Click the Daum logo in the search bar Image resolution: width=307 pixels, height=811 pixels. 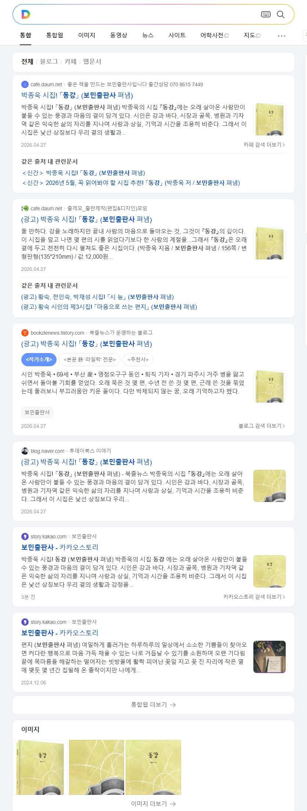26,14
